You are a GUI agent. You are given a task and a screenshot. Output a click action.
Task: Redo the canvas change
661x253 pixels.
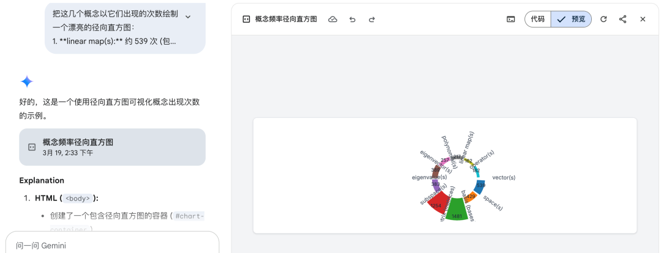(372, 20)
